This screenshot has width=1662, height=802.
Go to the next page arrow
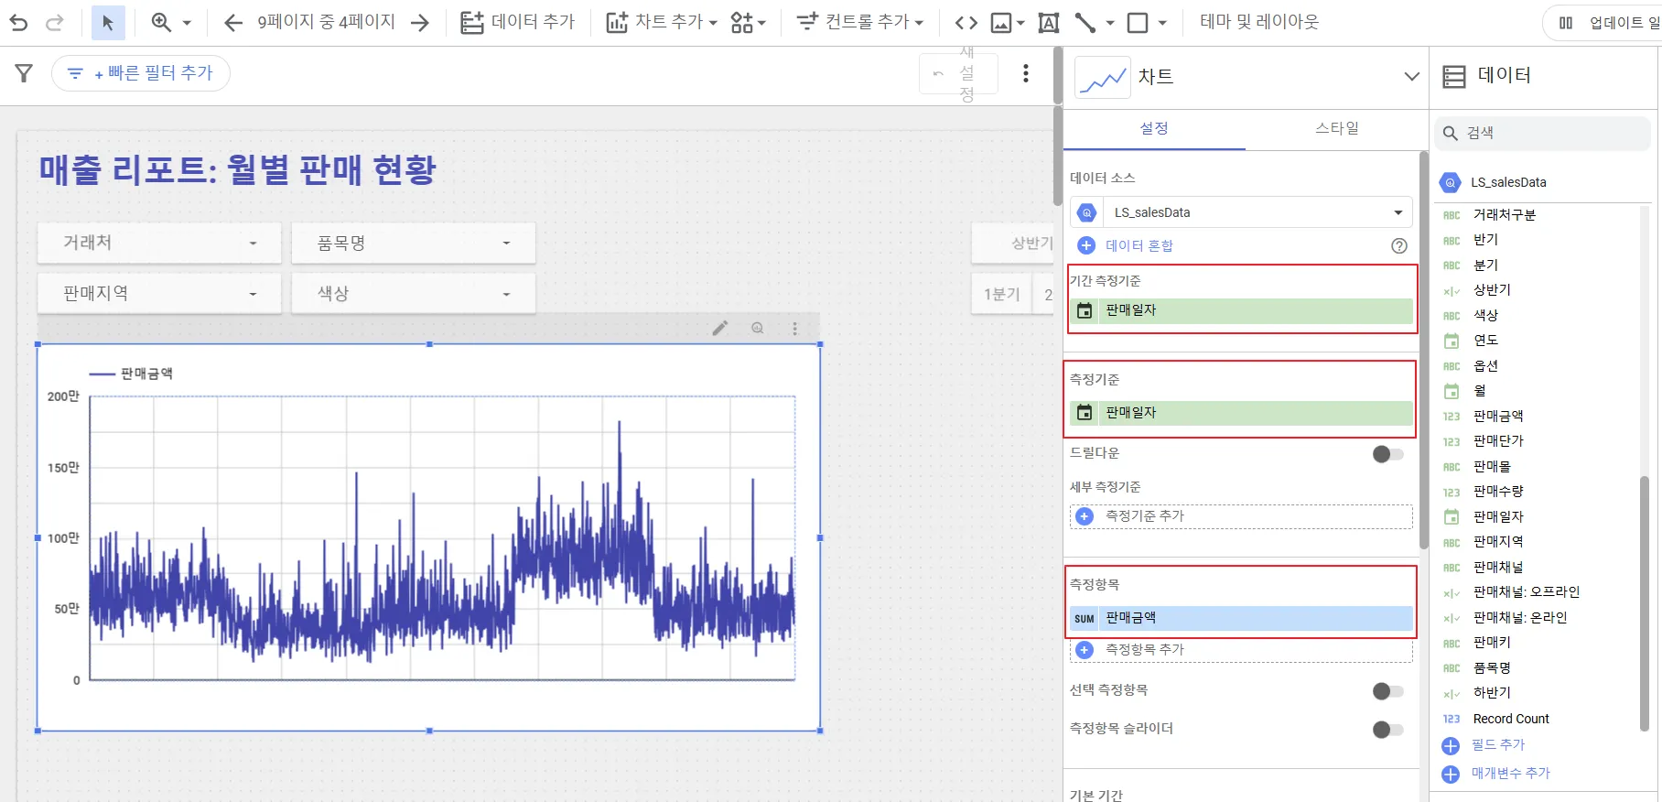pyautogui.click(x=420, y=23)
